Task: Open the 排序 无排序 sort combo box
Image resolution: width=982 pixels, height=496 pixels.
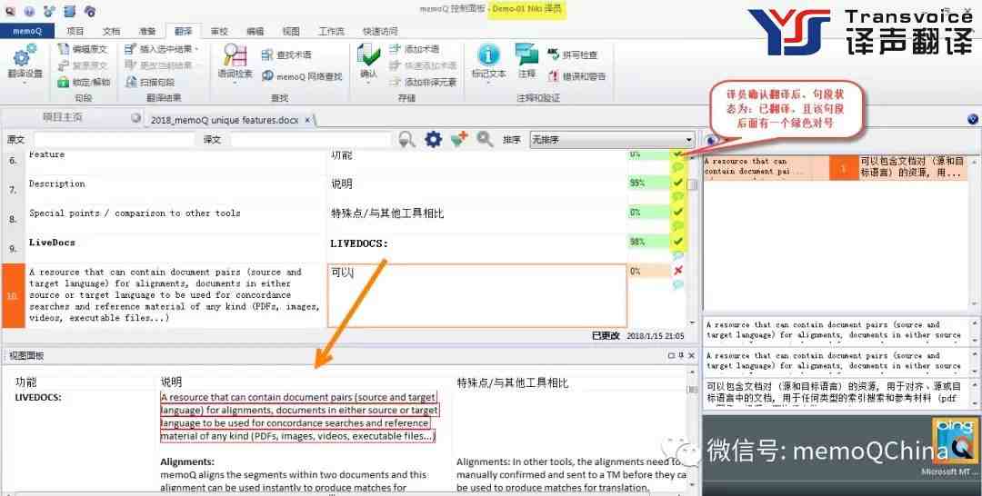Action: pos(612,140)
